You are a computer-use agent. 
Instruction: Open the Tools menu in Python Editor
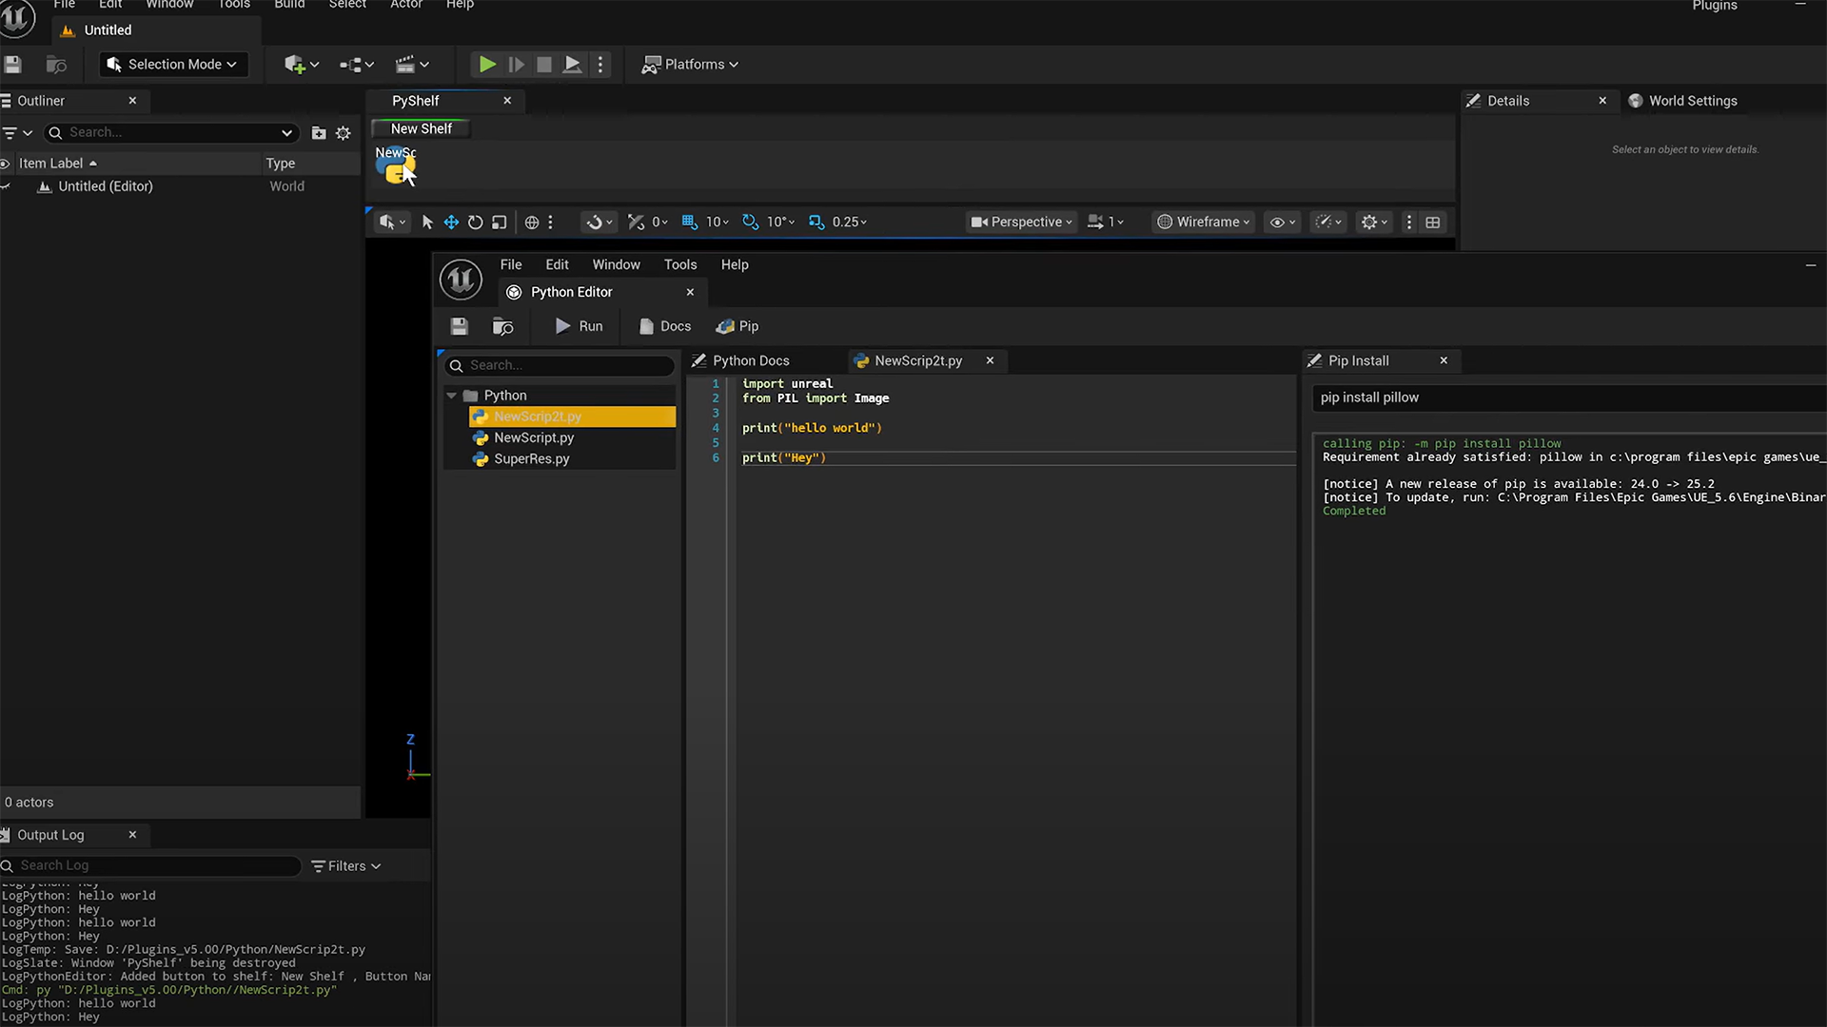click(x=679, y=264)
